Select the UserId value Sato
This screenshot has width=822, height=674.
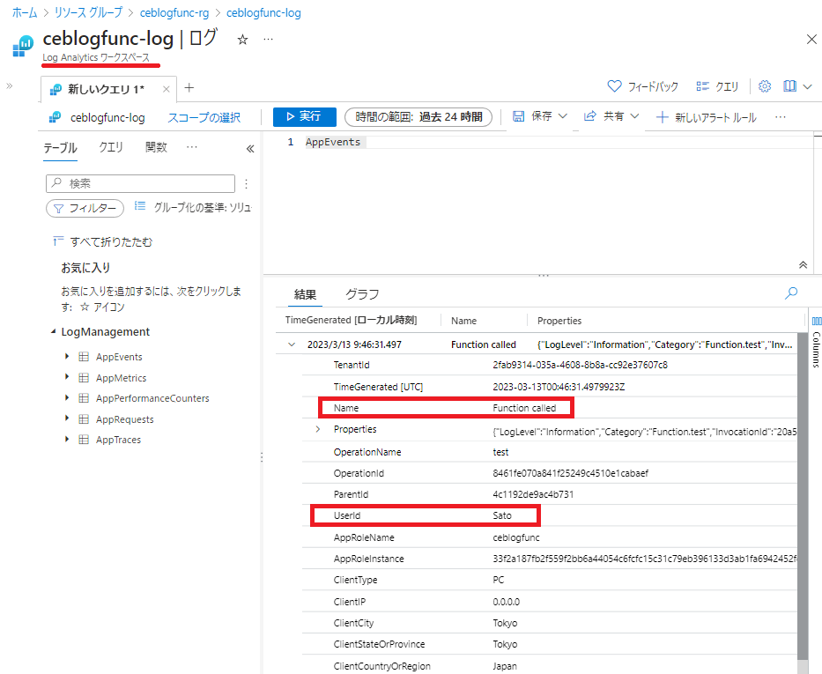coord(501,515)
